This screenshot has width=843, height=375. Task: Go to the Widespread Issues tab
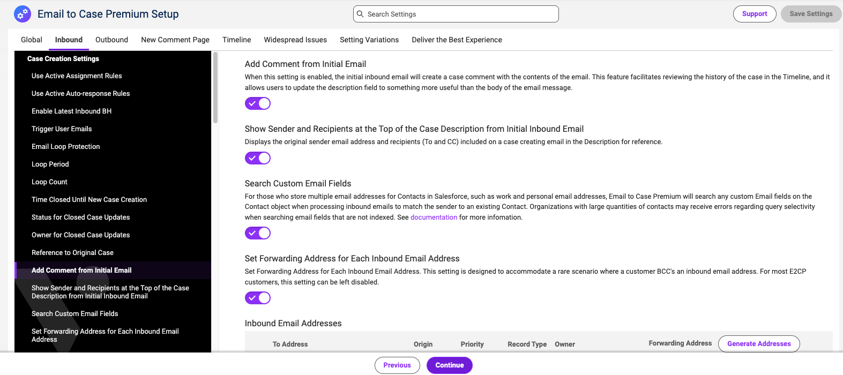(295, 40)
